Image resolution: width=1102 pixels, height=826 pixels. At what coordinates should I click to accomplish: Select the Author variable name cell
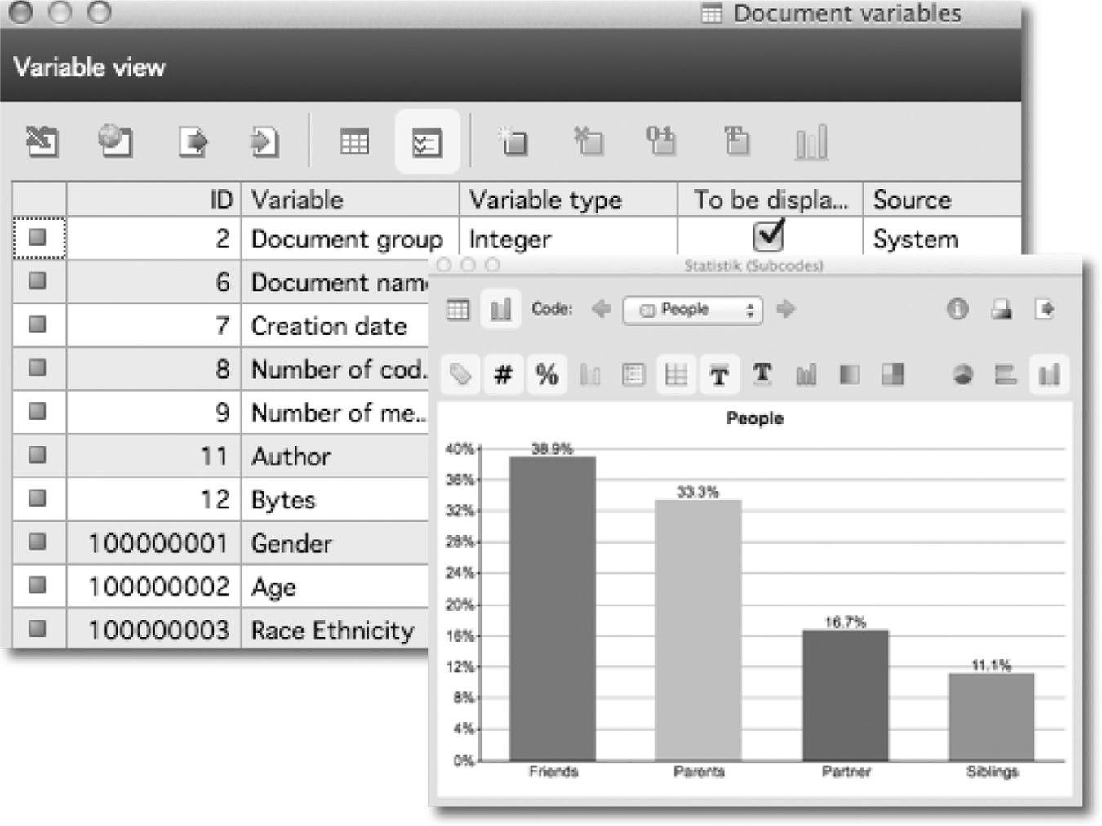(335, 455)
